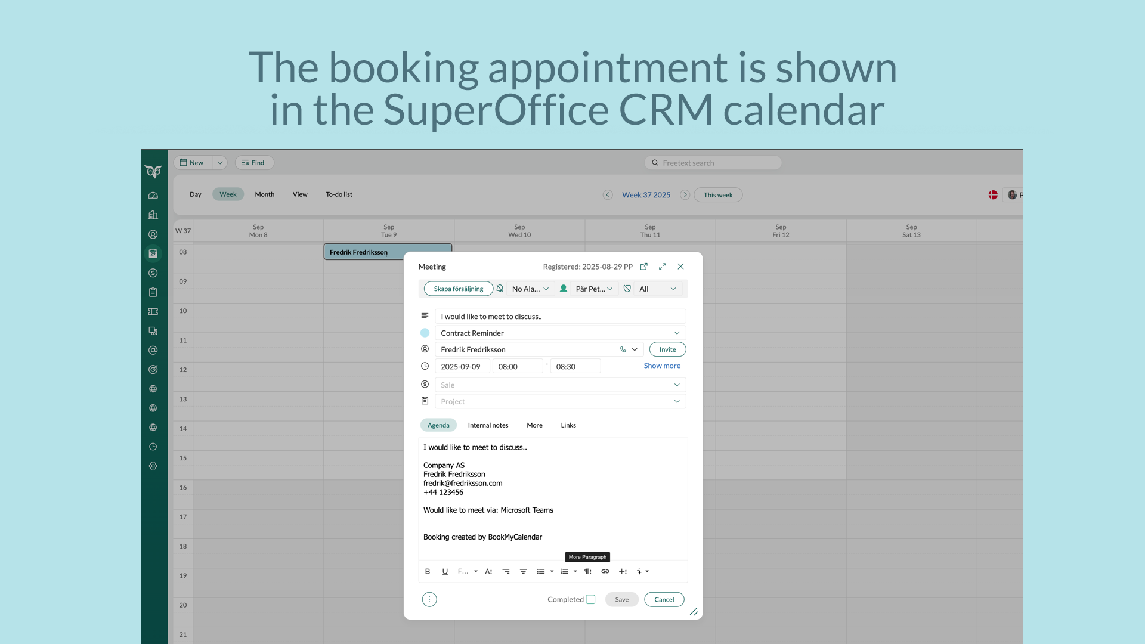
Task: Open the numbered list style dropdown arrow
Action: point(575,571)
